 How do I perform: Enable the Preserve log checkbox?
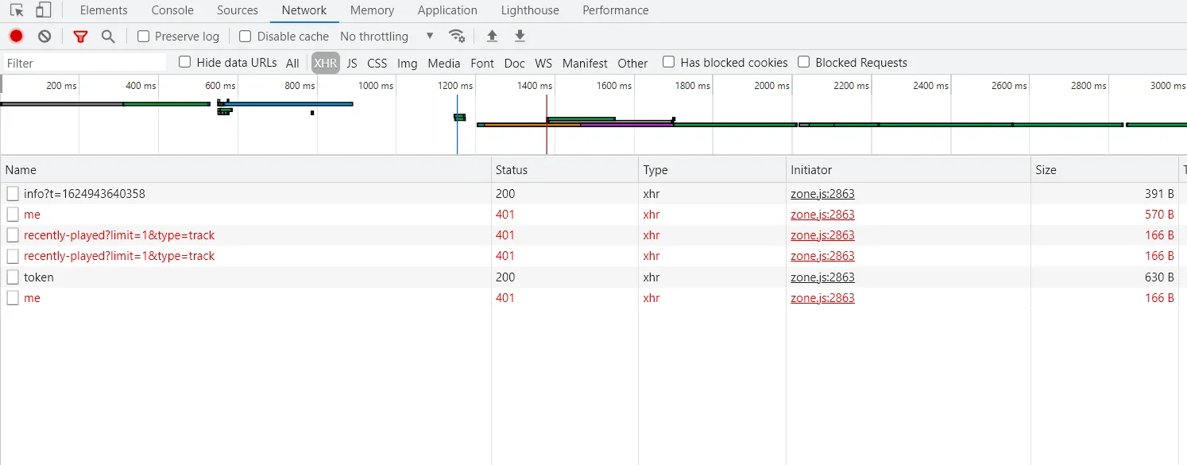click(144, 36)
